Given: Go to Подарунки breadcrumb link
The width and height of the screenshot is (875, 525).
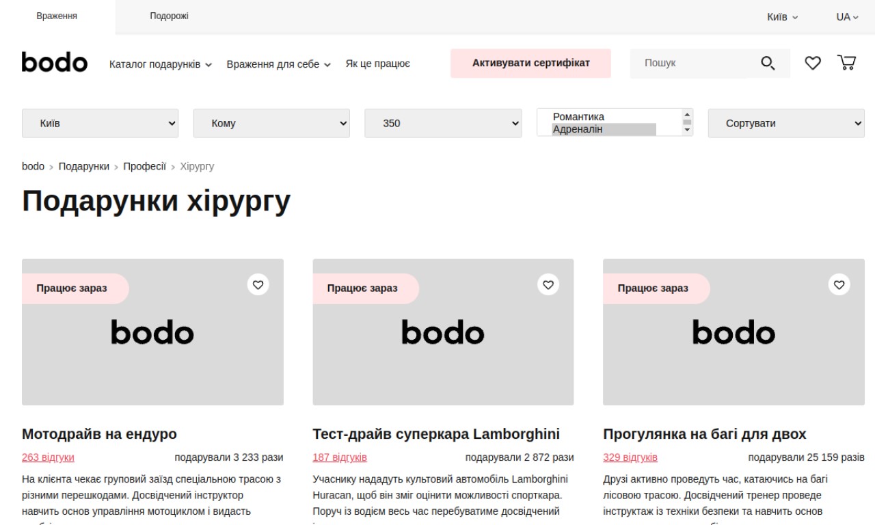Looking at the screenshot, I should click(83, 166).
